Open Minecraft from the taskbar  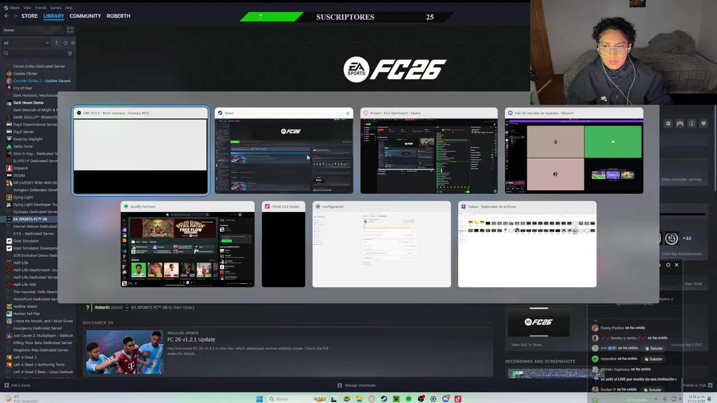coord(396,399)
